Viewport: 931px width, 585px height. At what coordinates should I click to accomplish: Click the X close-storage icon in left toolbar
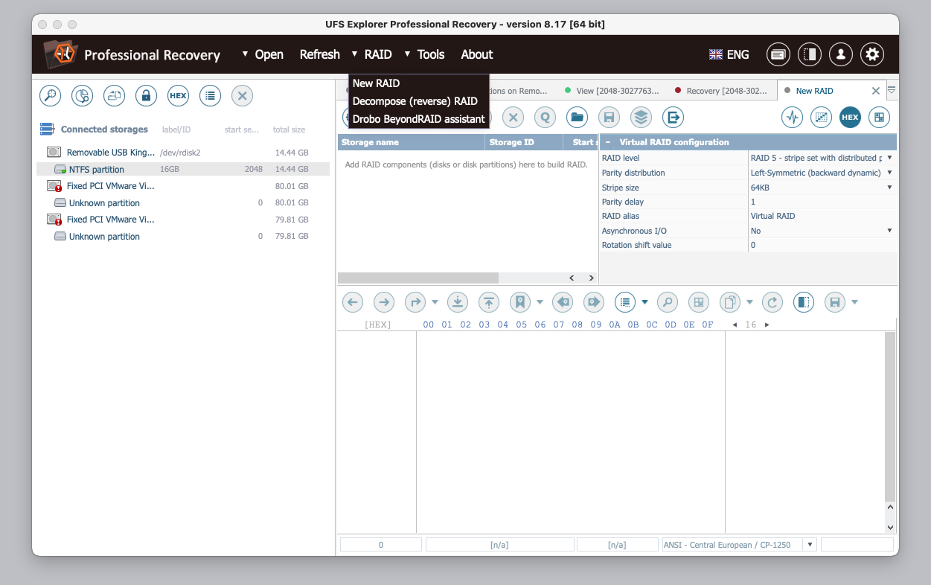[242, 95]
